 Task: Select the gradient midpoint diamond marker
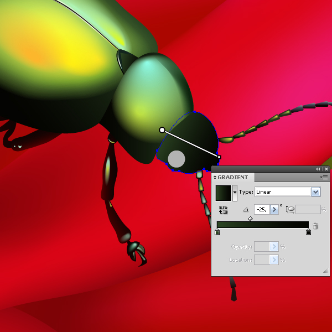[250, 219]
